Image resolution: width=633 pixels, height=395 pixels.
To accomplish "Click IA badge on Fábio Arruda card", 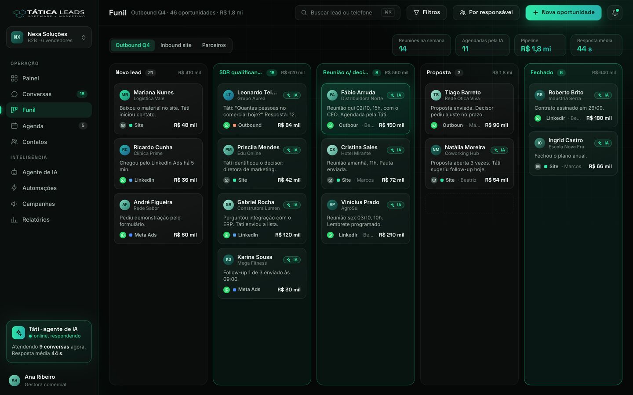I will [396, 95].
